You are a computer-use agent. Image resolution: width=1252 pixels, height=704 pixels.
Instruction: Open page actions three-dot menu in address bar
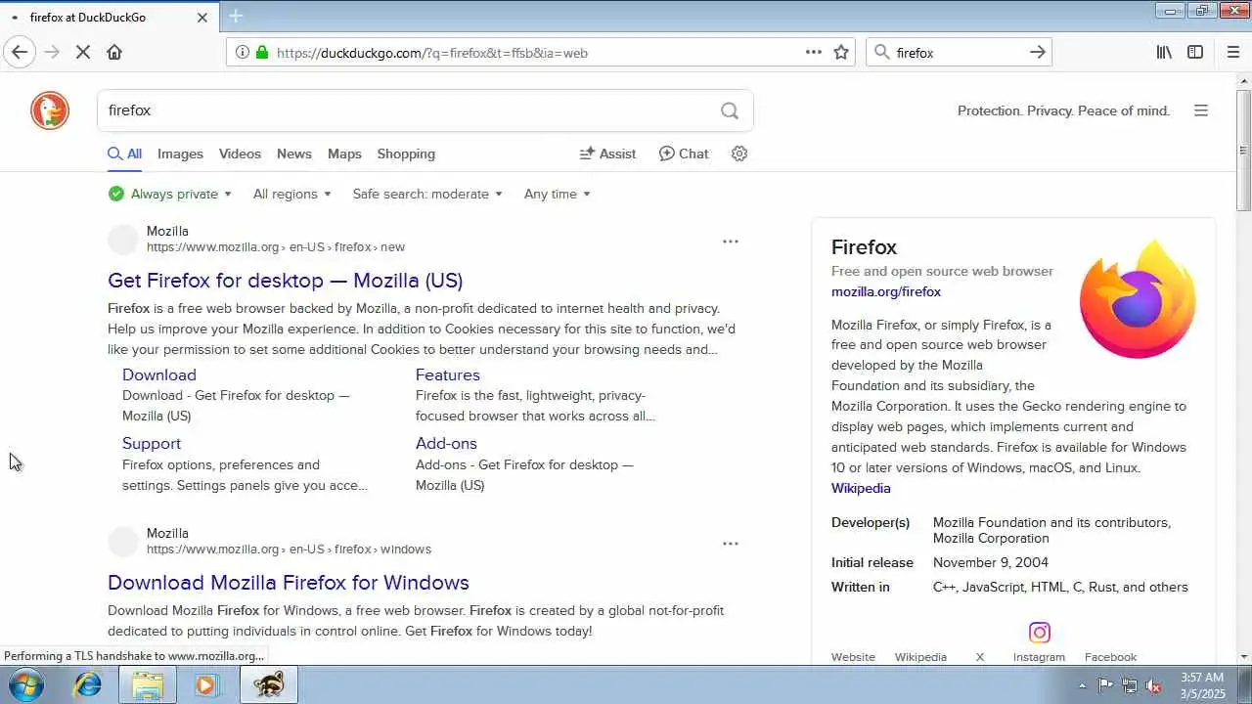tap(813, 52)
